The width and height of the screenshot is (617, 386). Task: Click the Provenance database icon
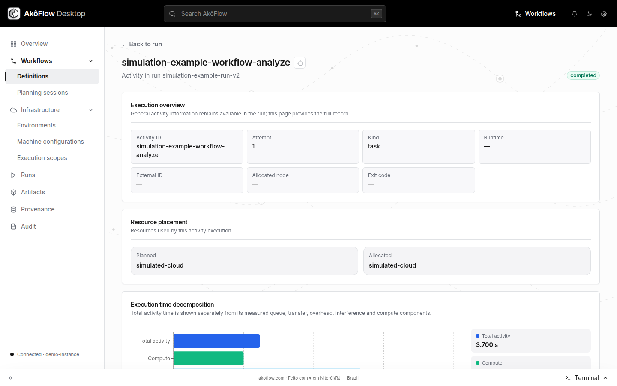(x=13, y=209)
